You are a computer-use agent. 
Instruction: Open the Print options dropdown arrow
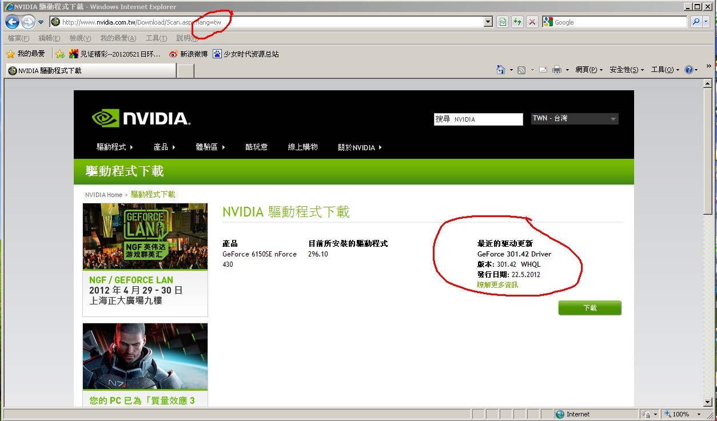point(567,70)
